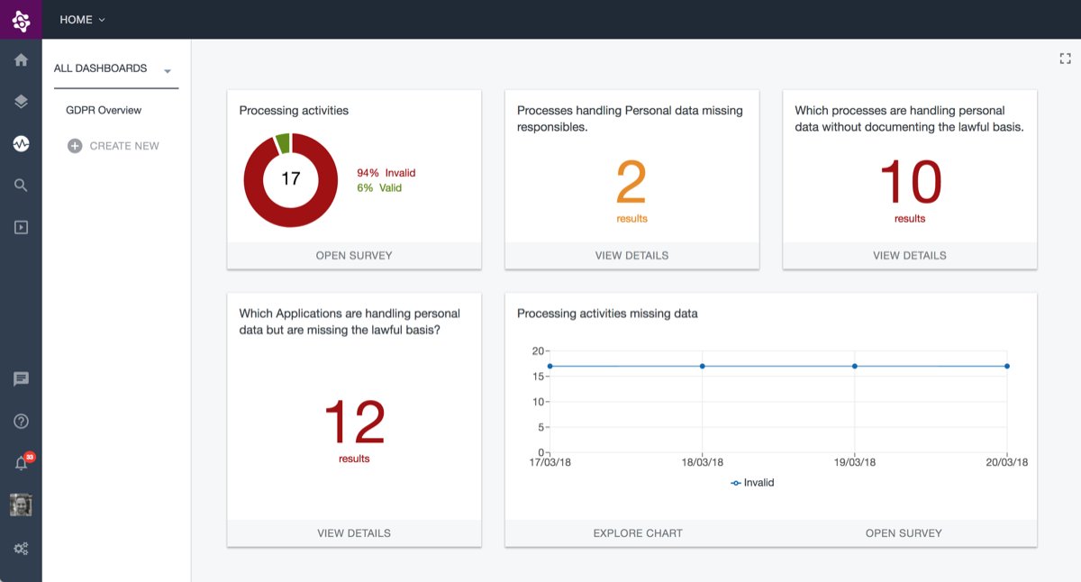
Task: Click the 94% Invalid legend entry
Action: tap(386, 173)
